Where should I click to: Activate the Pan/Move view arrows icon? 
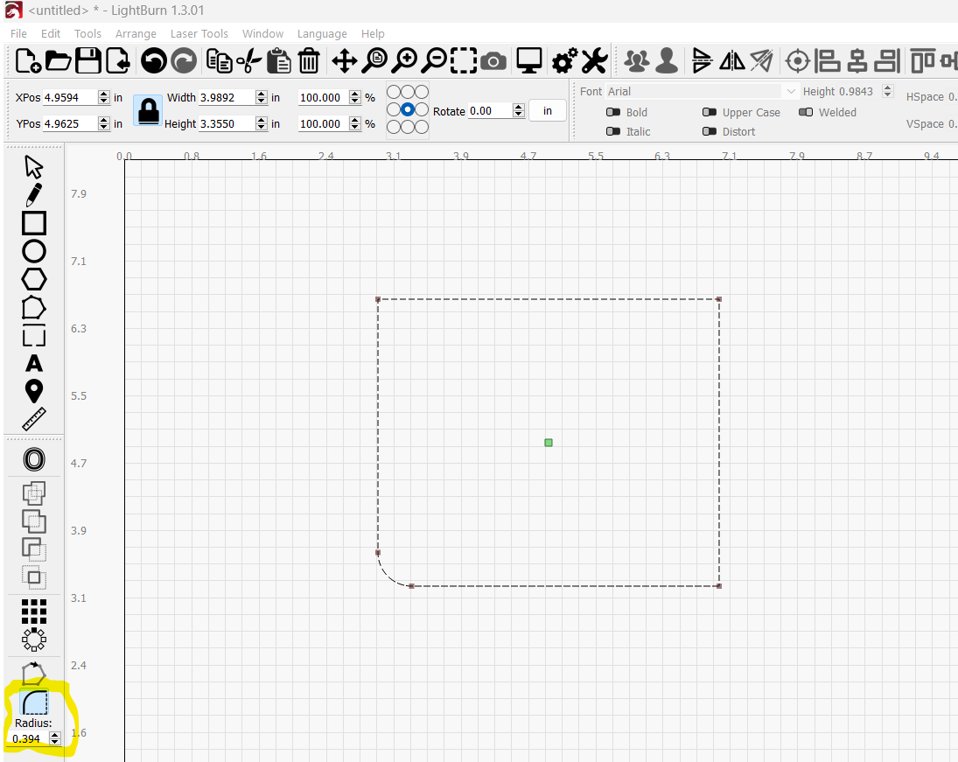345,61
